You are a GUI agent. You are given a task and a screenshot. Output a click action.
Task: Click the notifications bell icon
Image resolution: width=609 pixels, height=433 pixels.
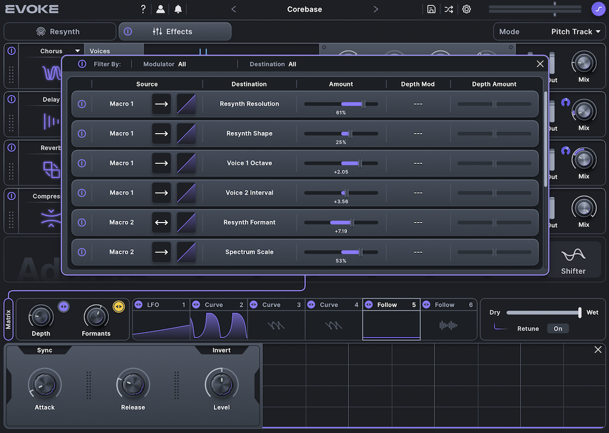tap(178, 9)
